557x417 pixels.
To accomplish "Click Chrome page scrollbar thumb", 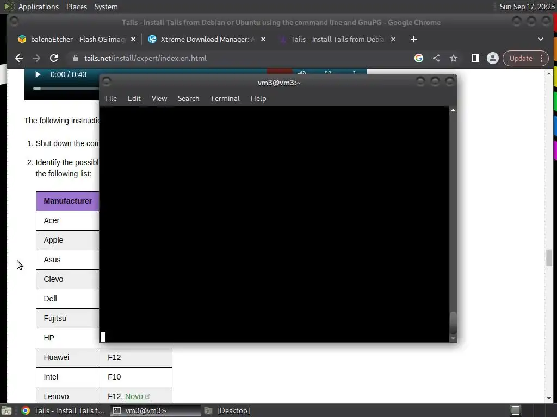I will point(549,258).
